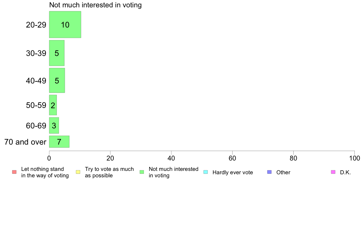Select the 50-59 bar showing value 2

point(53,105)
